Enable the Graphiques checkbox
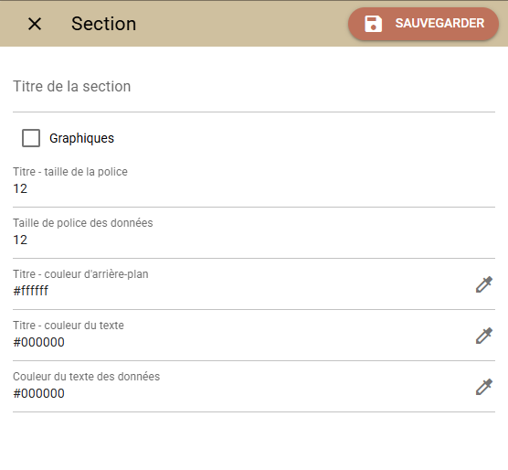Viewport: 508px width, 470px height. coord(31,138)
